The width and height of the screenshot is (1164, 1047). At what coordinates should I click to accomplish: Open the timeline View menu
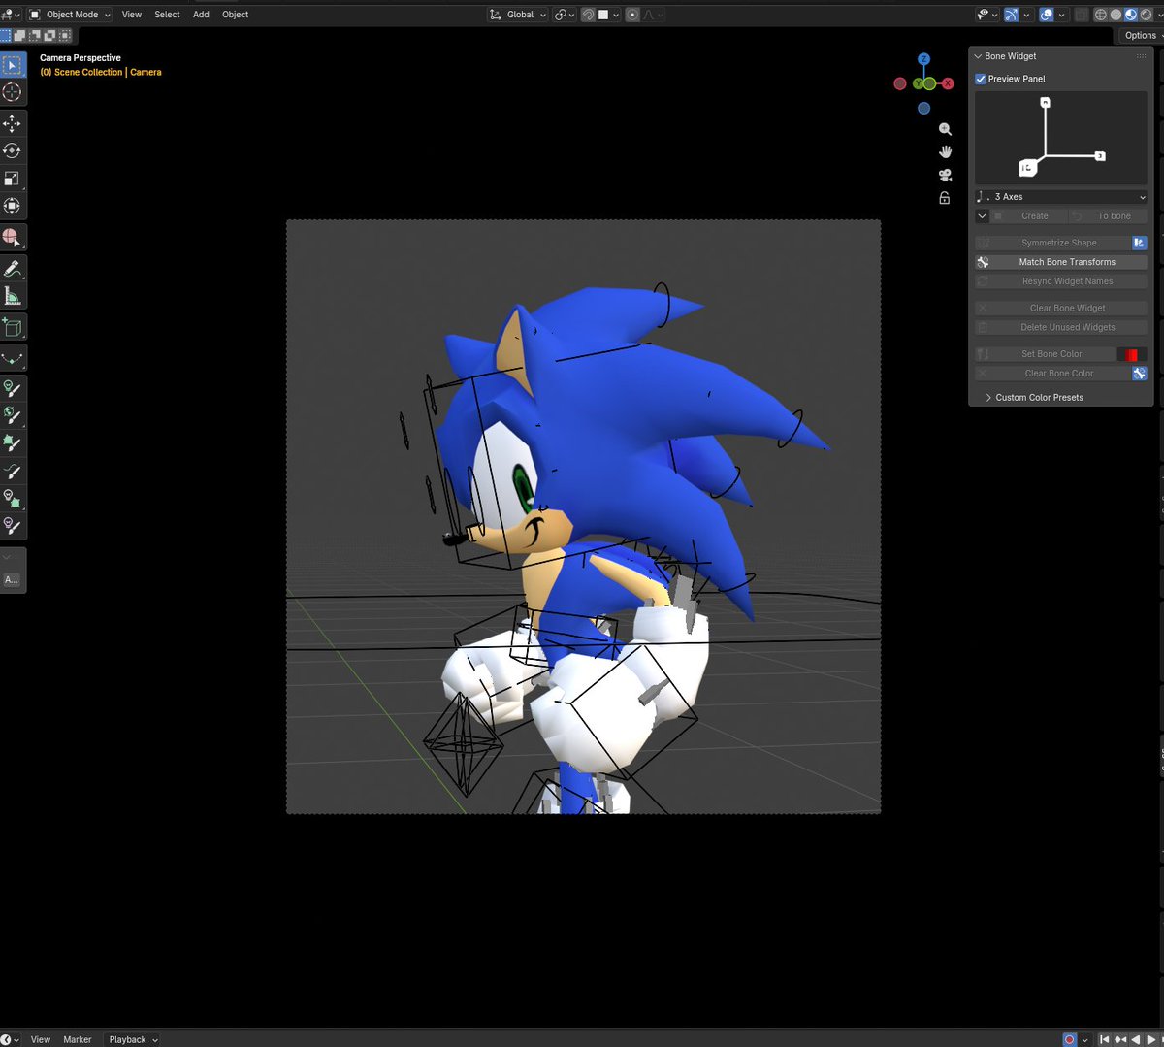point(40,1039)
